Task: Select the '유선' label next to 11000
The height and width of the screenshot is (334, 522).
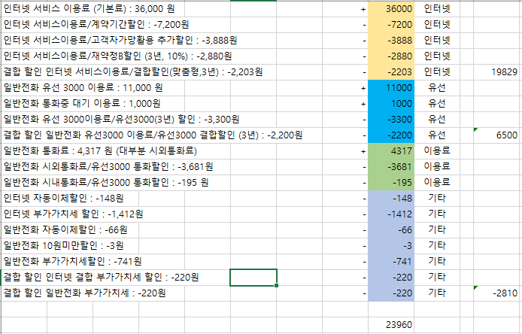Action: [x=438, y=88]
